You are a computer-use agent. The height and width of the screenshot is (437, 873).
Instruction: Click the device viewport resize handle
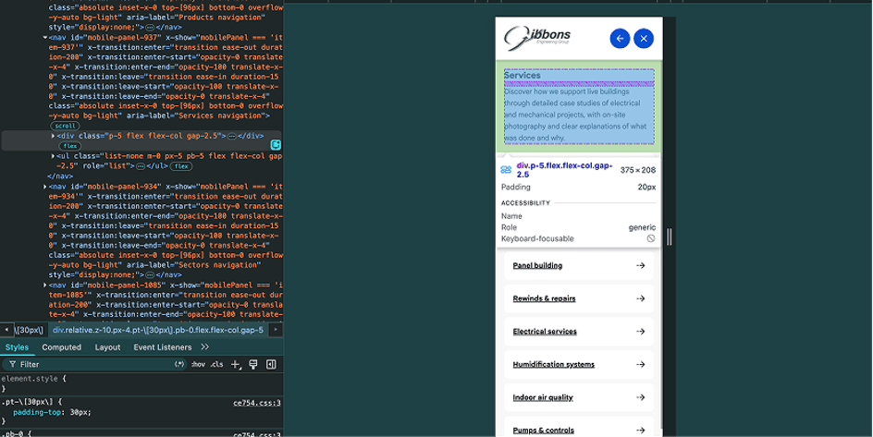(x=669, y=237)
